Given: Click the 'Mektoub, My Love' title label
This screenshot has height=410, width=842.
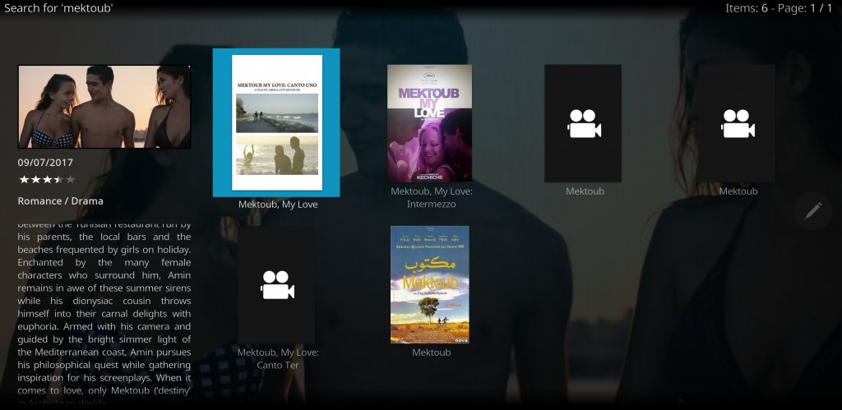Looking at the screenshot, I should (278, 205).
